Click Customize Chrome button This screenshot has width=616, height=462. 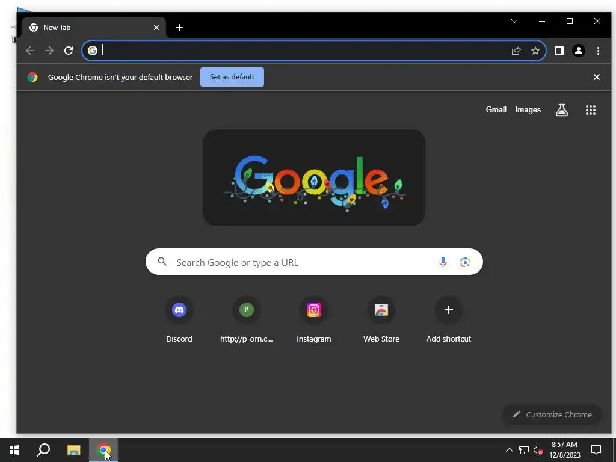(x=552, y=414)
